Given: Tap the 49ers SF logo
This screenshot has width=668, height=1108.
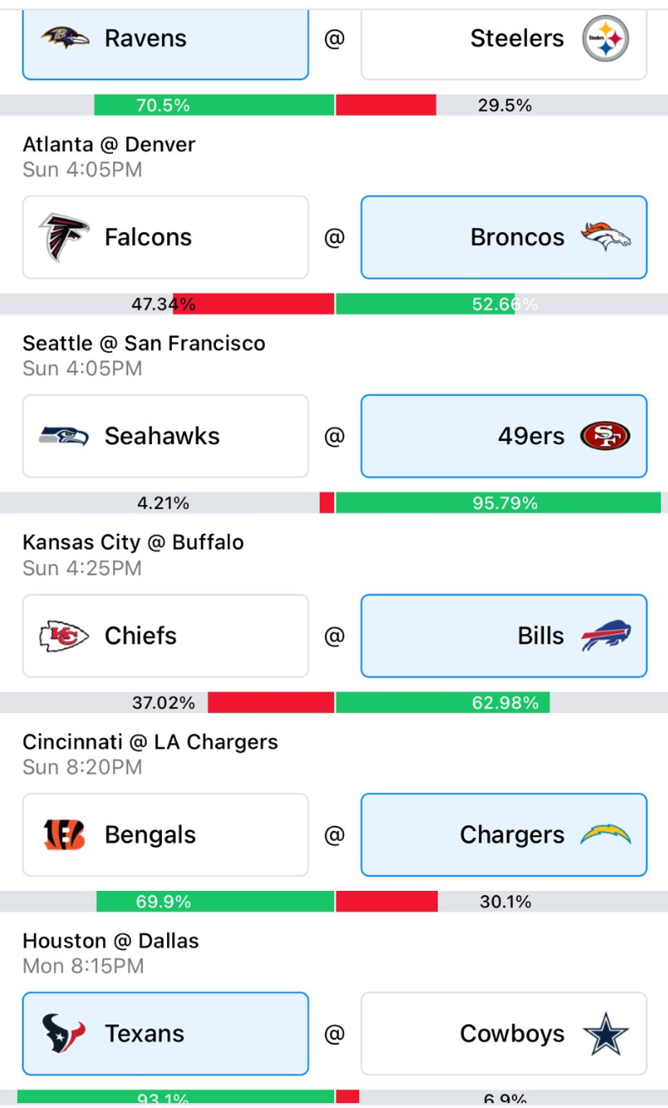Looking at the screenshot, I should point(606,437).
